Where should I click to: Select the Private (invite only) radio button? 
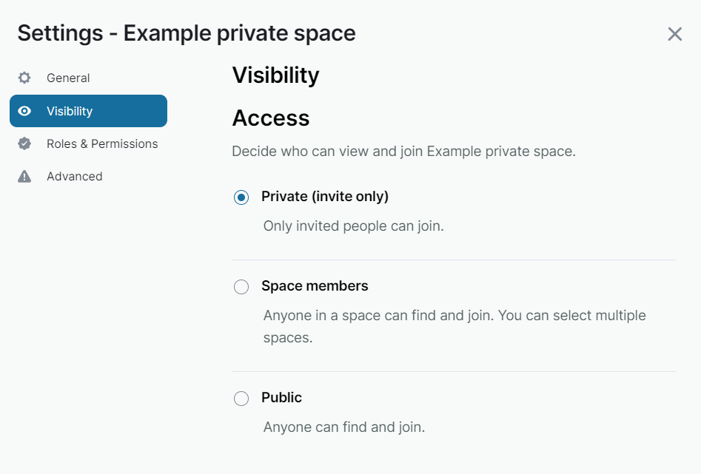click(241, 197)
